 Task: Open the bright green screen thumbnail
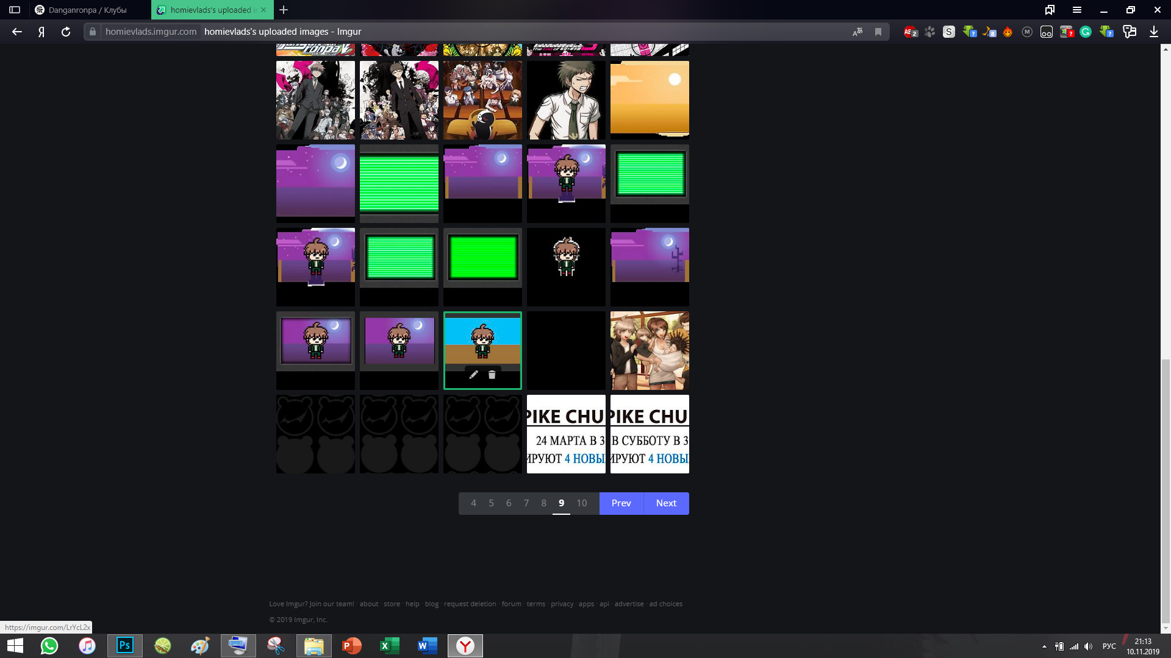click(482, 258)
